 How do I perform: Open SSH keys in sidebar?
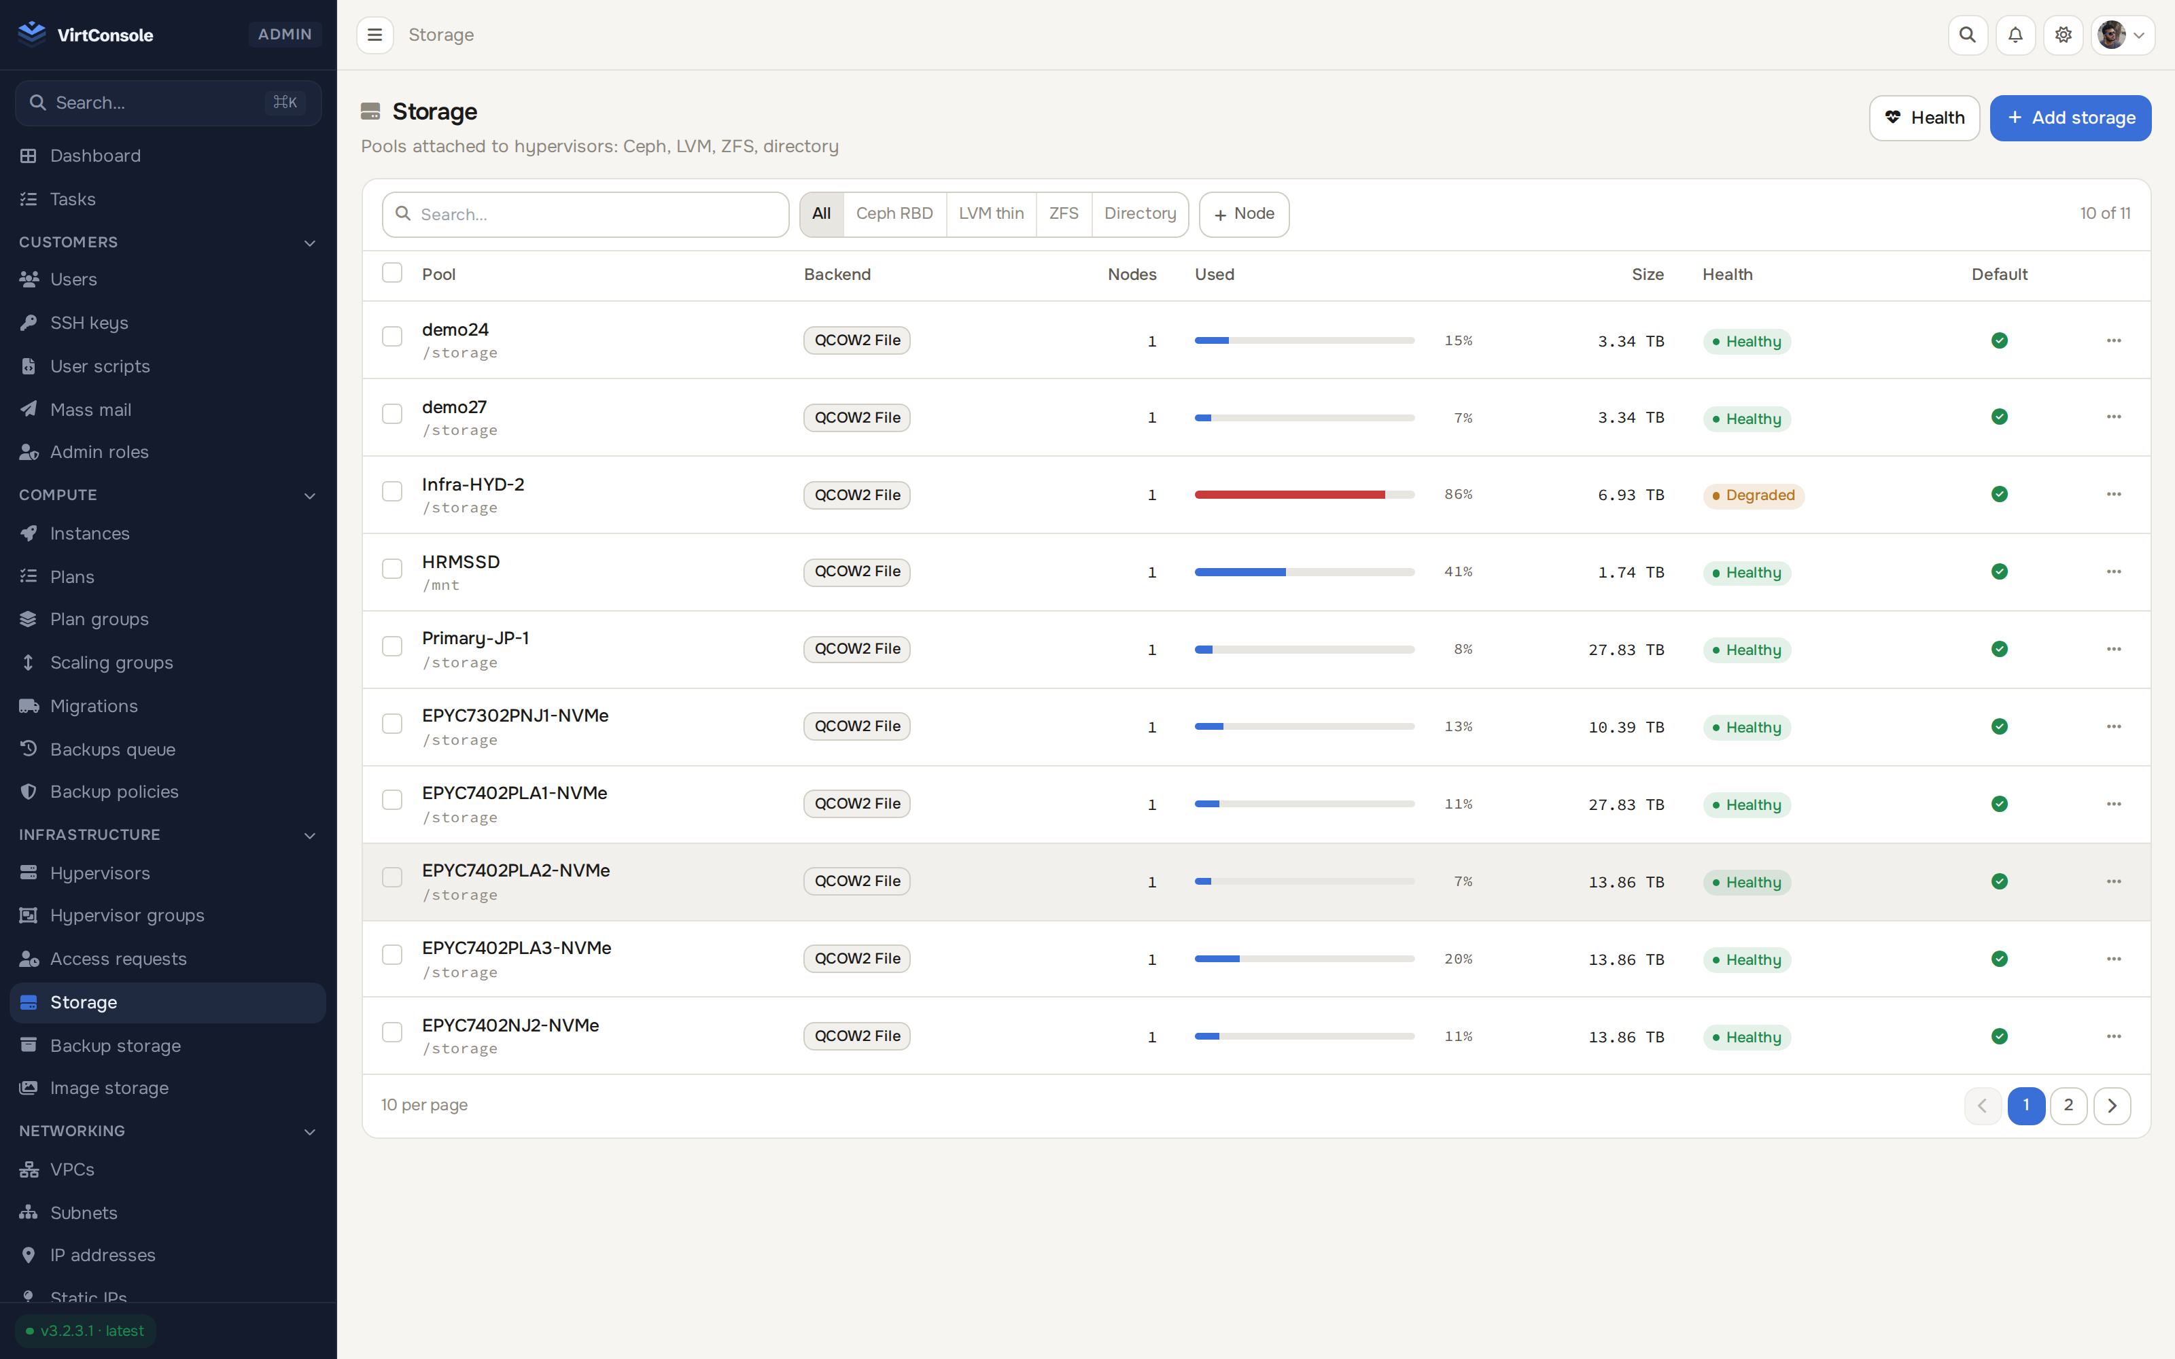coord(168,323)
